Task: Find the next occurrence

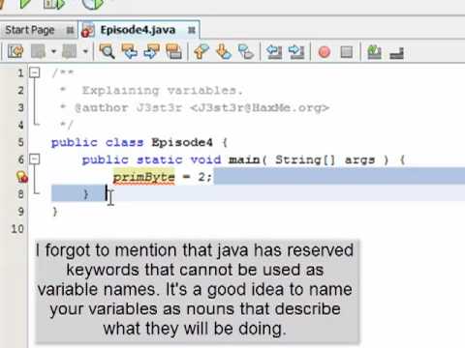Action: point(152,51)
